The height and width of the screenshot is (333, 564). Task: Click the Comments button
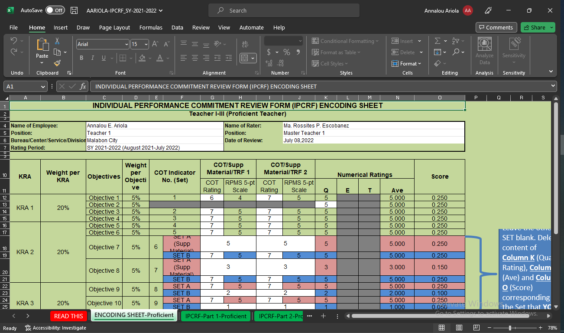point(496,27)
